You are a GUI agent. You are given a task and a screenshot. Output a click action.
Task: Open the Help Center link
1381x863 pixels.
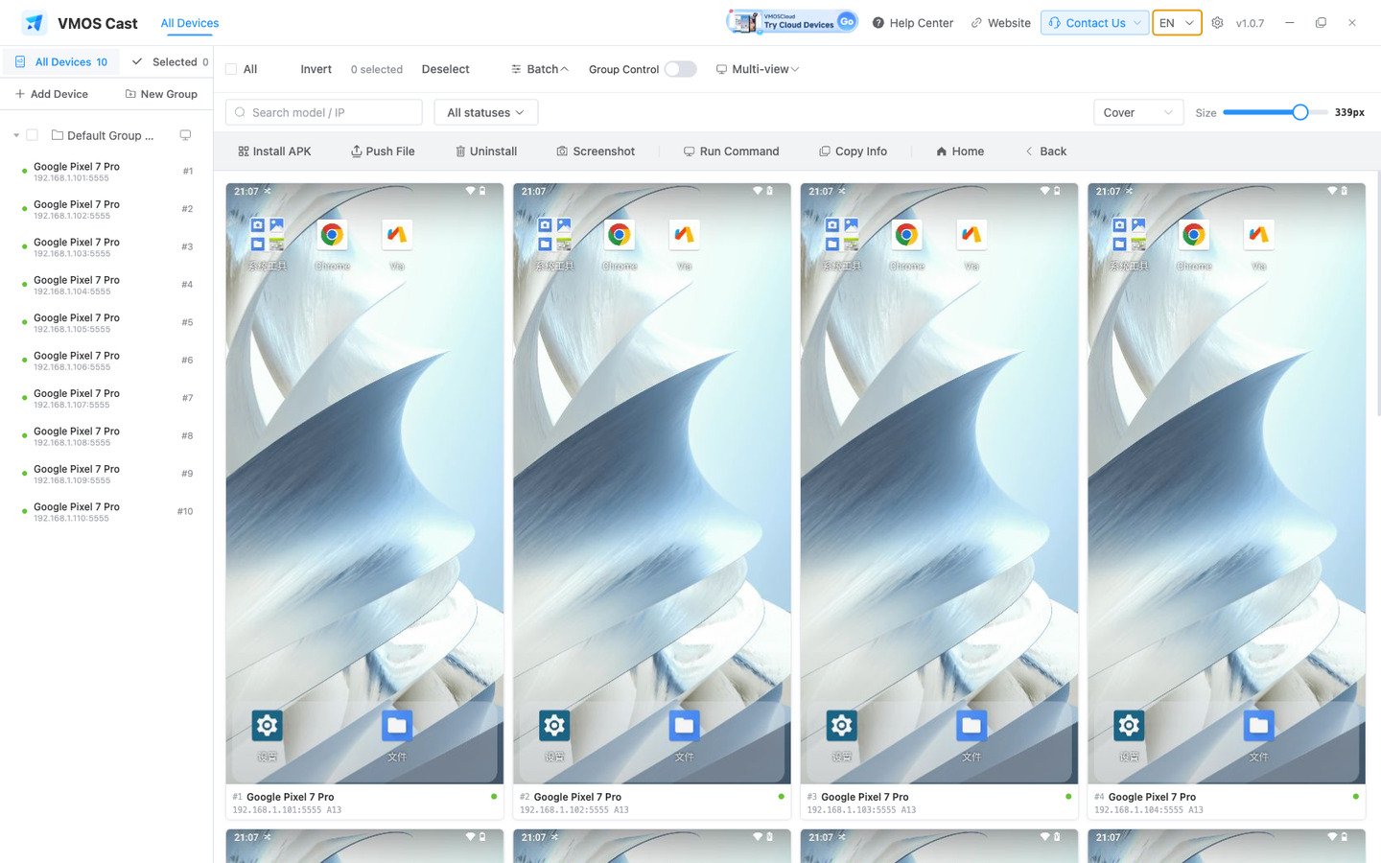913,23
